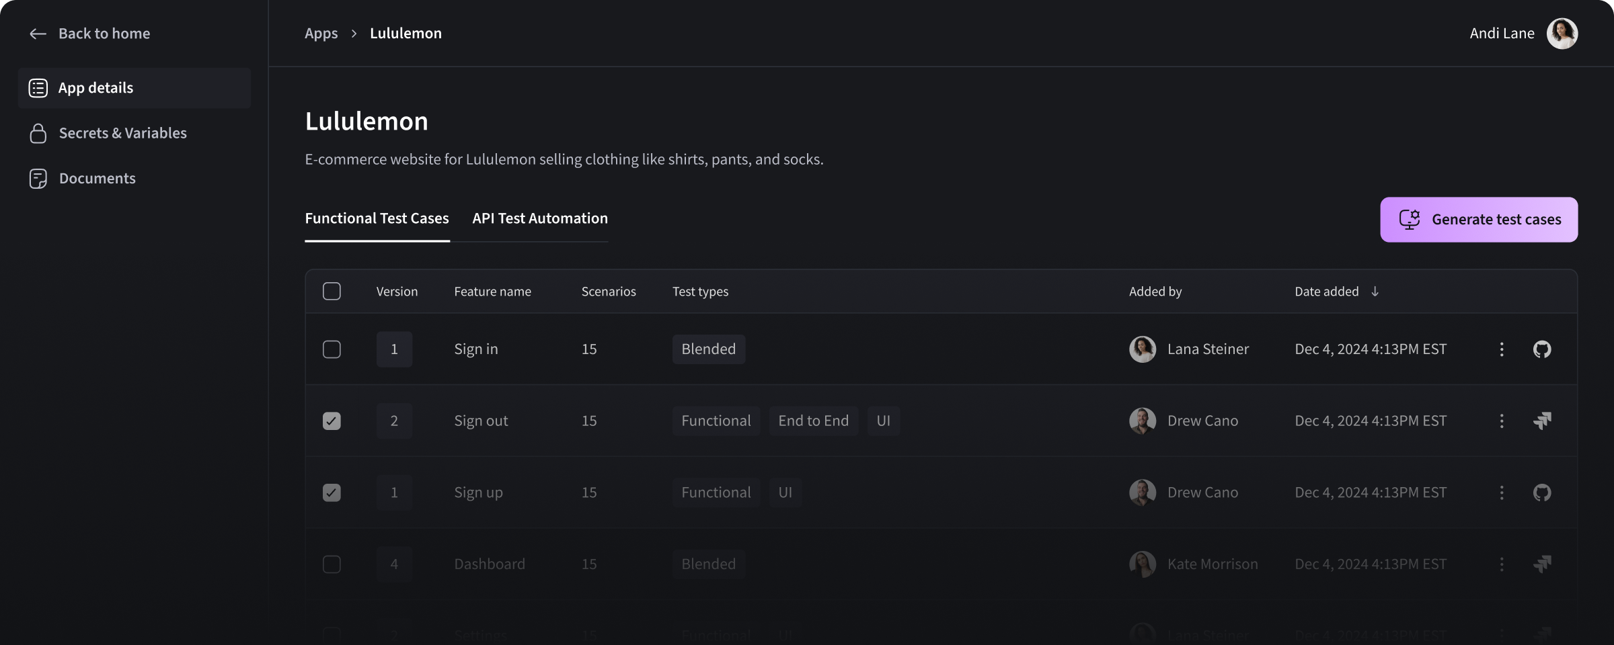Click the Back to home arrow

point(38,33)
